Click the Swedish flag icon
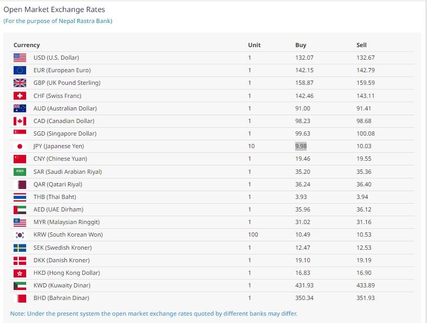 (x=20, y=248)
